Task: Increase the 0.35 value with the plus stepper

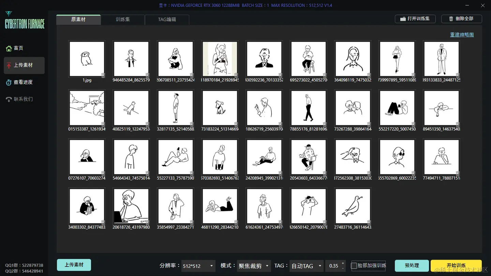Action: coord(343,263)
